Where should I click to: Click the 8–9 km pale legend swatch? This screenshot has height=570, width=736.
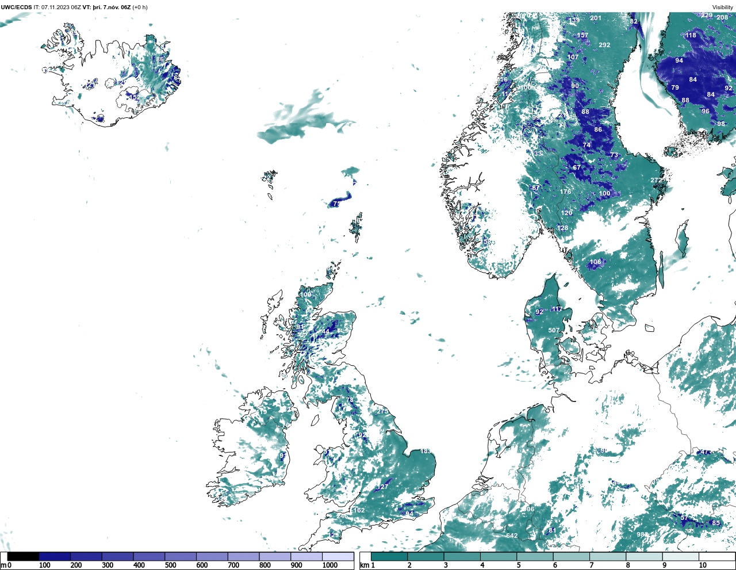[645, 557]
